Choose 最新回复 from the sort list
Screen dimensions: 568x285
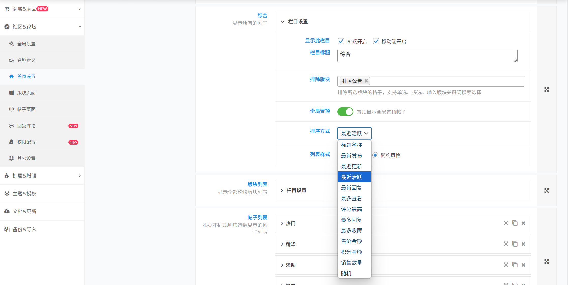pos(351,188)
